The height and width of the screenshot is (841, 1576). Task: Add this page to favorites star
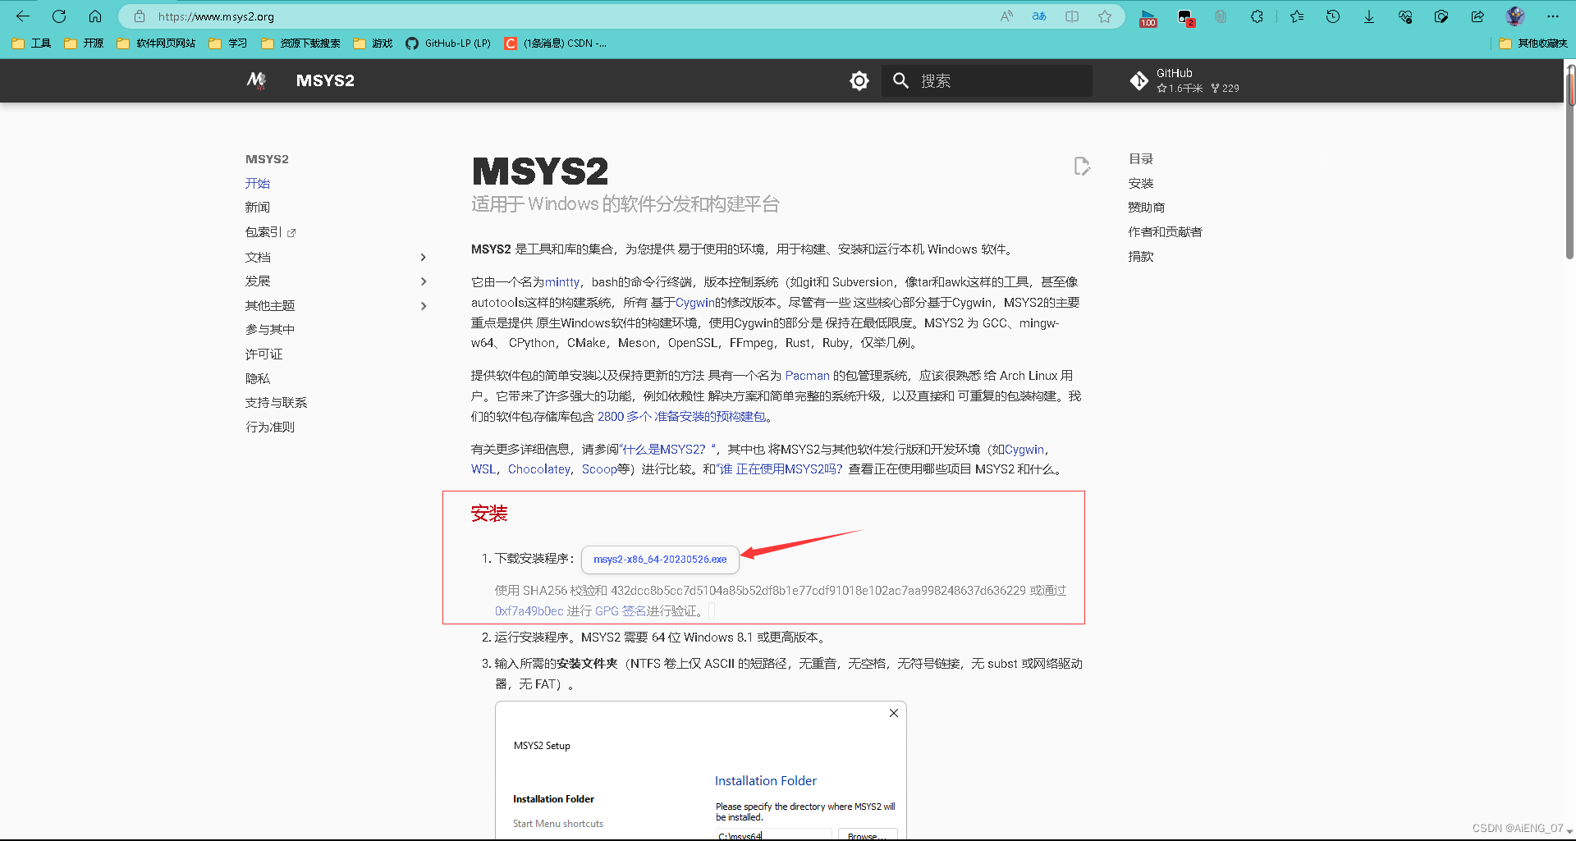pos(1105,16)
